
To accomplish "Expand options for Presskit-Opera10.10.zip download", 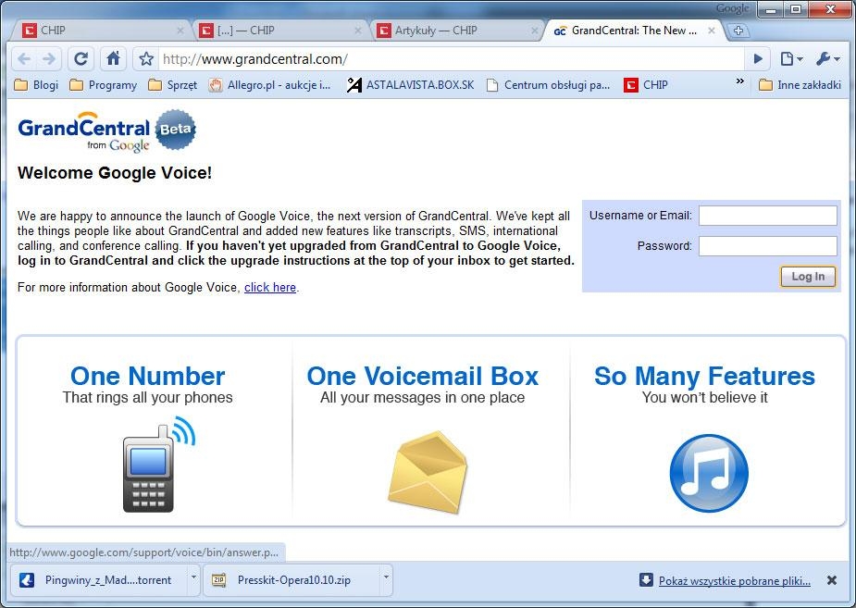I will (x=385, y=577).
